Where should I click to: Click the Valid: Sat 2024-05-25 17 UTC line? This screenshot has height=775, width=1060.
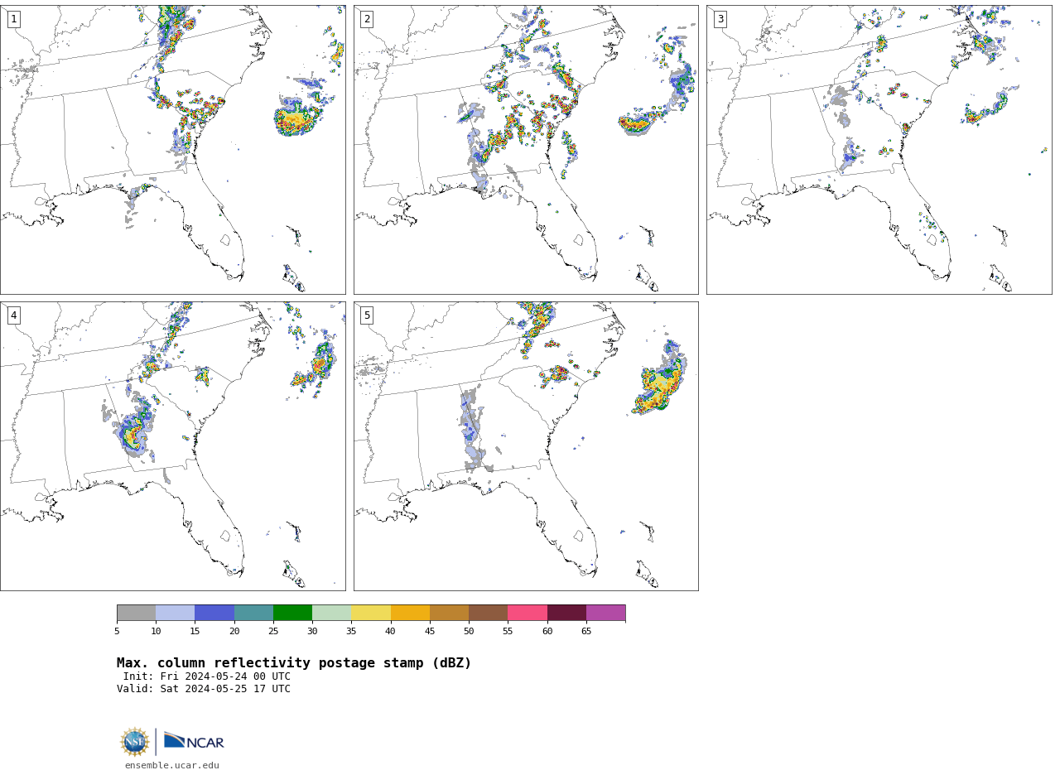pos(204,689)
